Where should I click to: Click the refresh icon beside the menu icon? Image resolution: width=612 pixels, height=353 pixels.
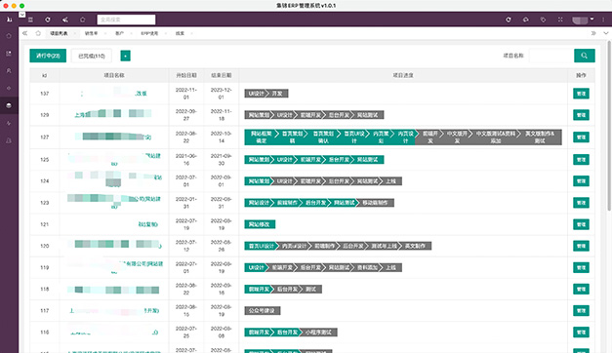(48, 20)
